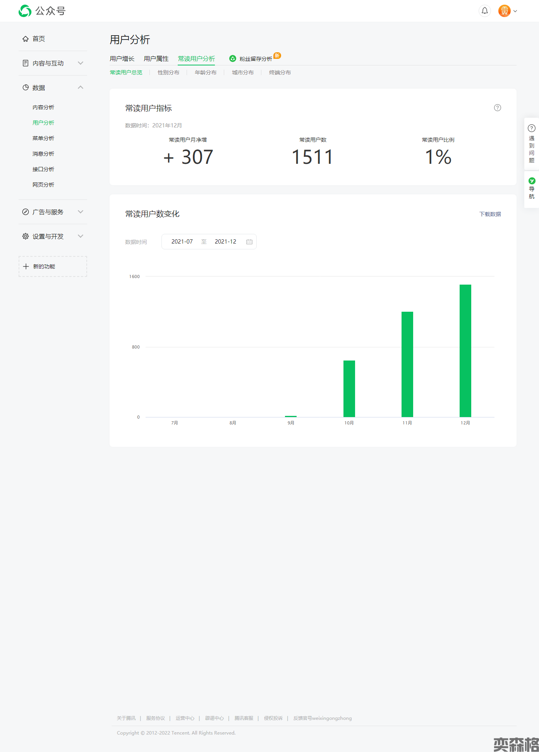Open 内容分析 in the sidebar
Screen dimensions: 539x752
(43, 107)
